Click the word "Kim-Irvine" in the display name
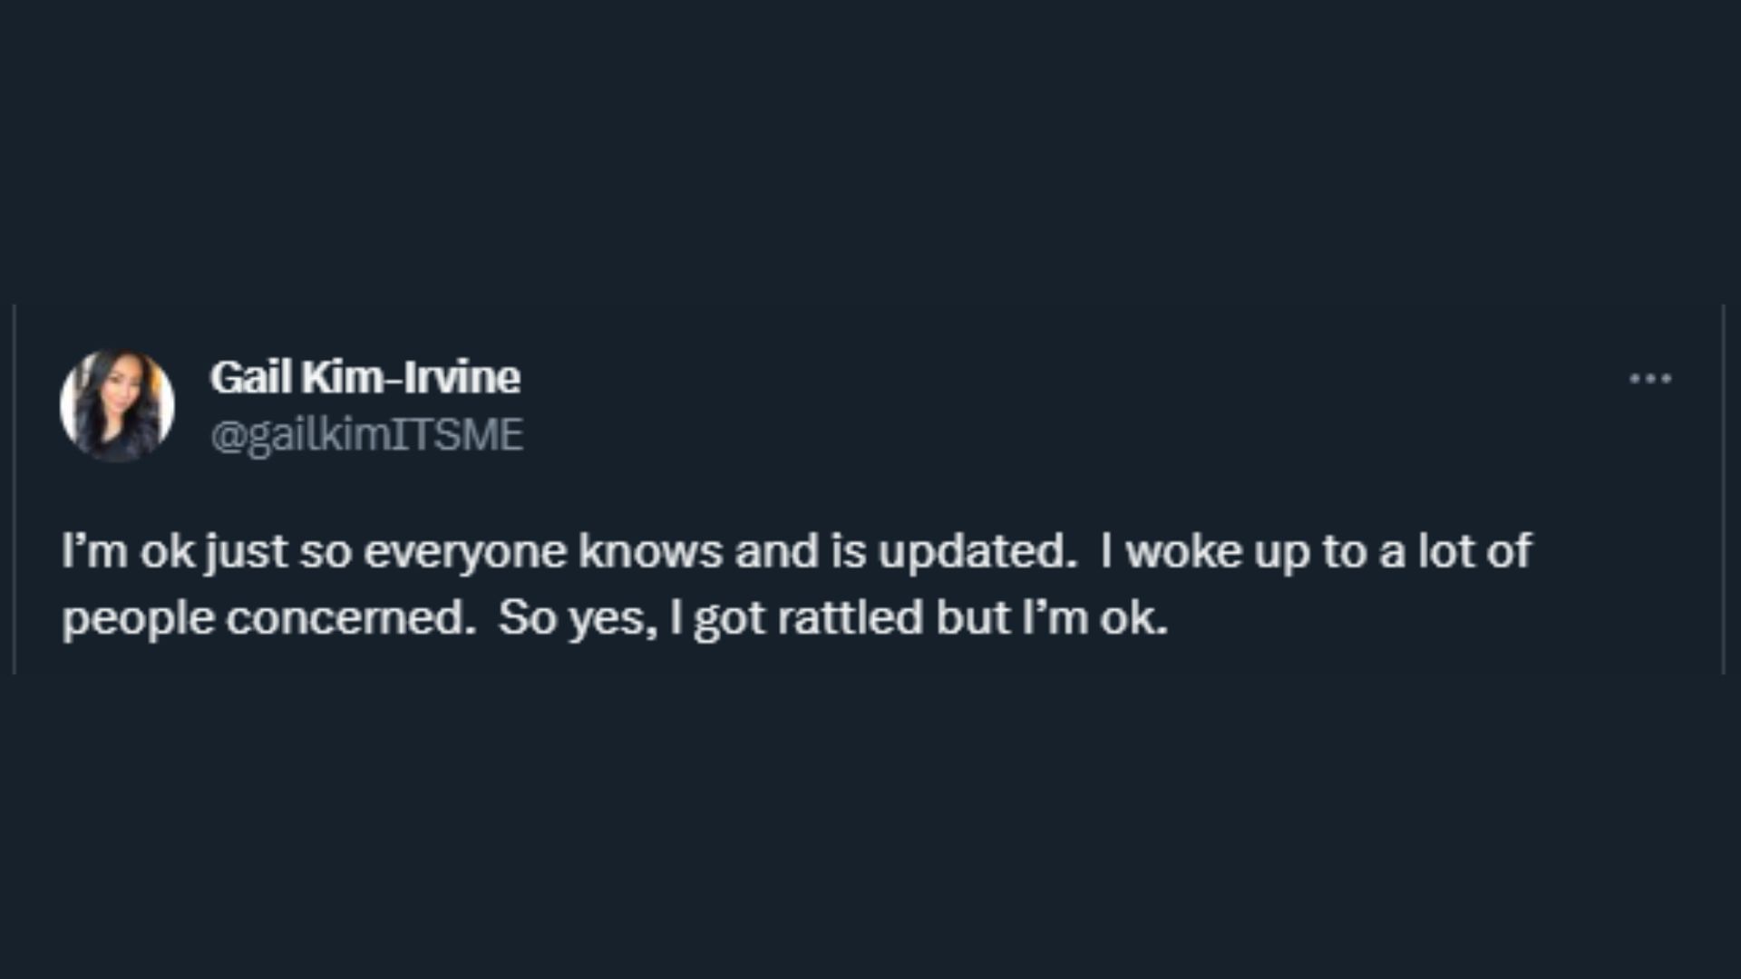The height and width of the screenshot is (979, 1741). 411,377
